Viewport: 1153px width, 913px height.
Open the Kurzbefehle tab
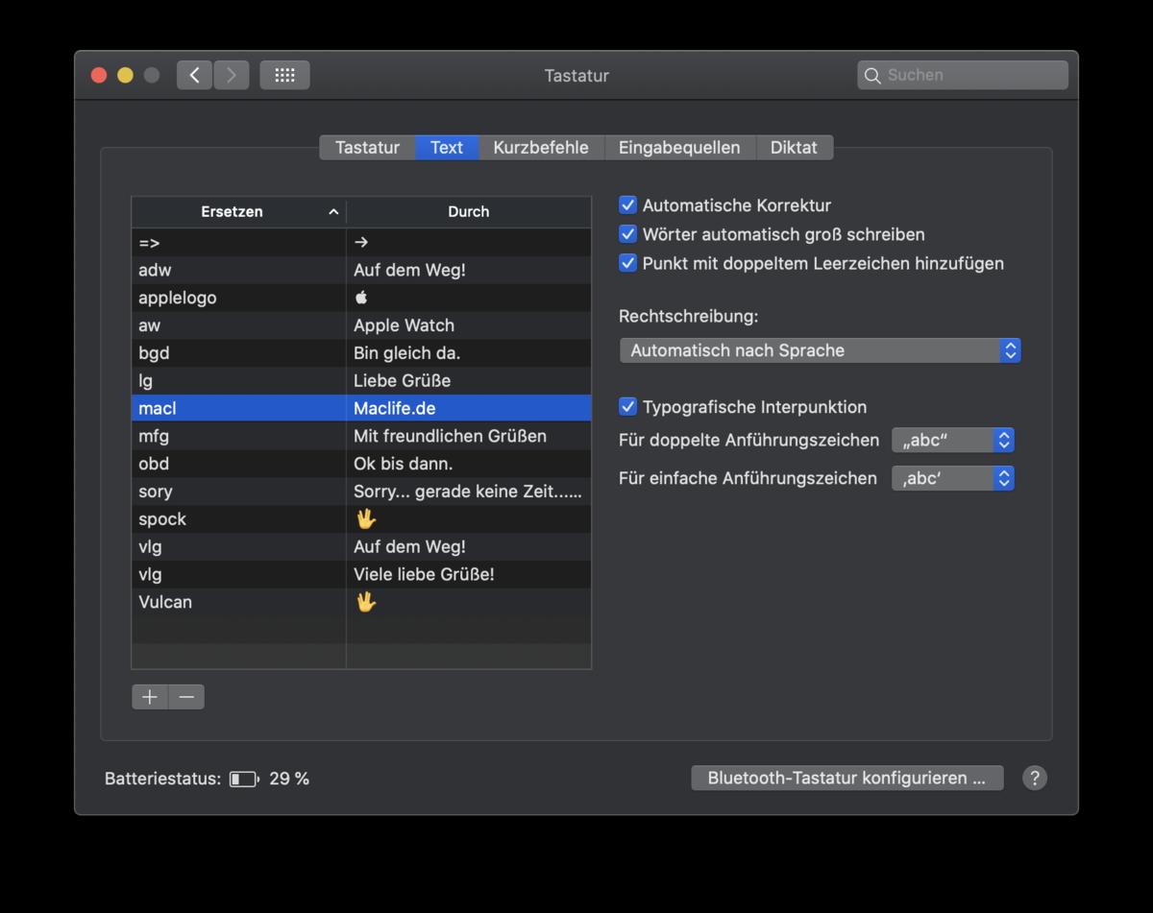[x=541, y=147]
